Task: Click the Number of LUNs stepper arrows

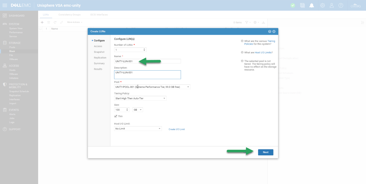Action: [x=144, y=50]
